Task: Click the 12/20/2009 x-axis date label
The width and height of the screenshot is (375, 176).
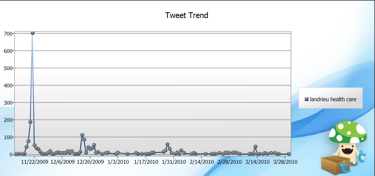Action: tap(90, 162)
